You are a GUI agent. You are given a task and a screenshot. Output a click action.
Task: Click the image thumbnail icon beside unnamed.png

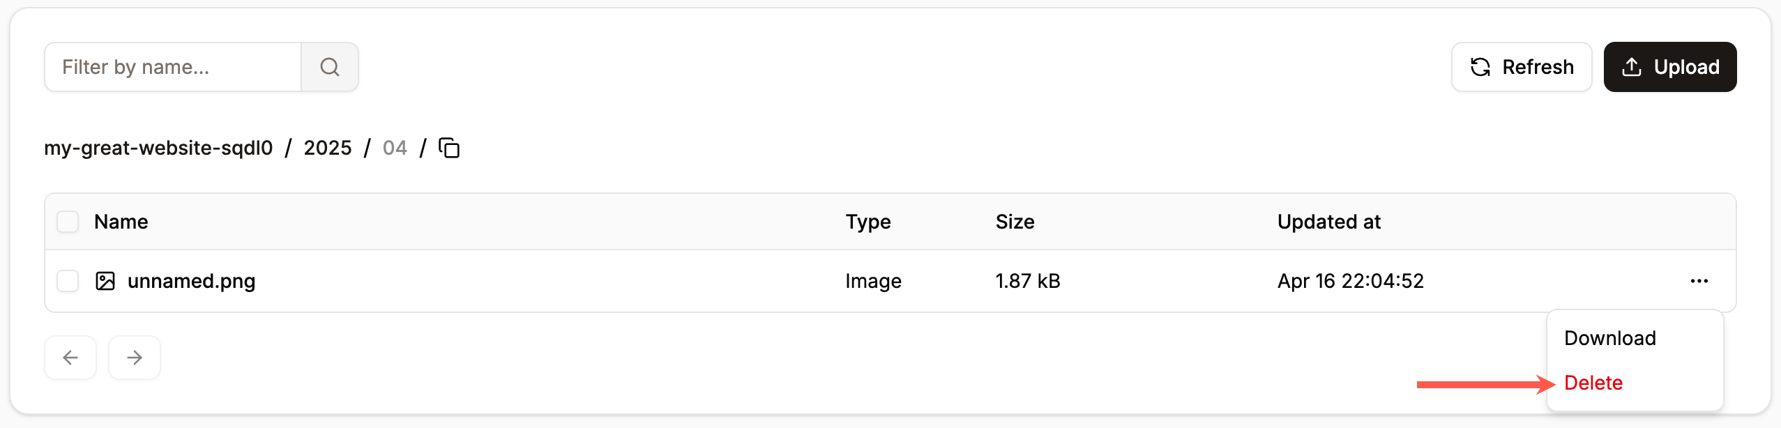pyautogui.click(x=106, y=280)
